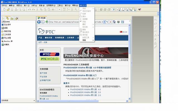
Task: Open the 工具(T) menu
Action: 60,6
